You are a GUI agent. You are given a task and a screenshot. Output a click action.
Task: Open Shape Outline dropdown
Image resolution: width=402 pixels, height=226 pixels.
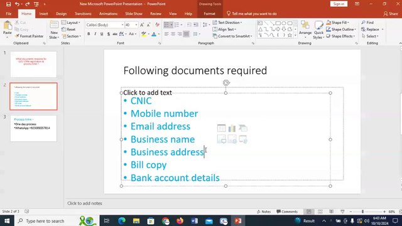pos(341,30)
